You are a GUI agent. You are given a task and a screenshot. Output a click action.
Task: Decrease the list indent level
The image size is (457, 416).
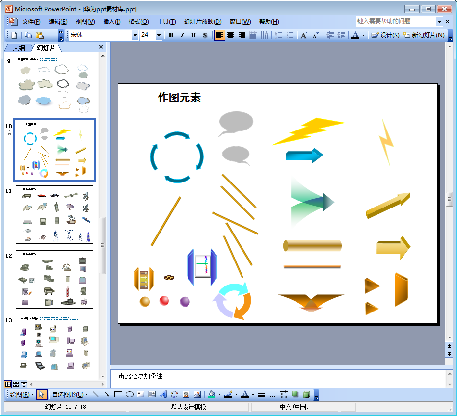click(330, 35)
